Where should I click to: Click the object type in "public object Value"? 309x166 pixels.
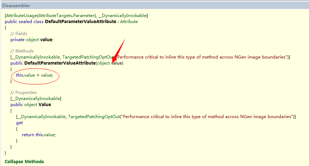pyautogui.click(x=31, y=105)
